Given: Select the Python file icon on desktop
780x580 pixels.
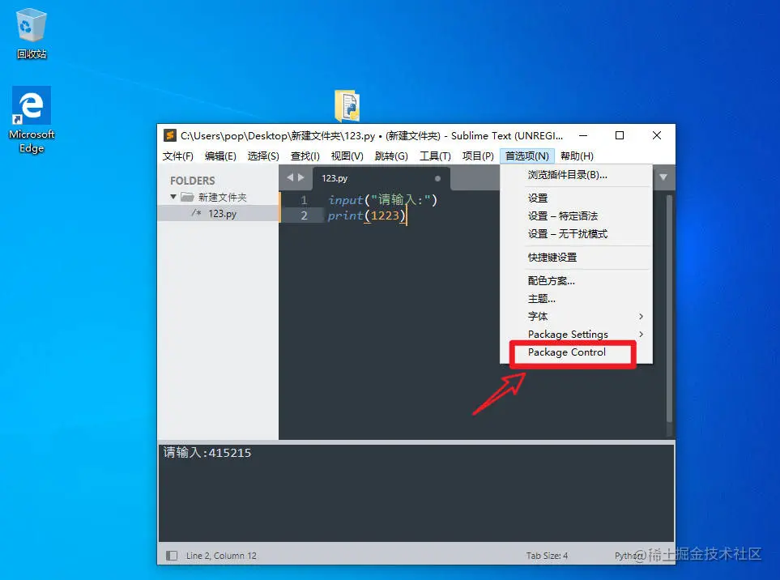Looking at the screenshot, I should 347,105.
